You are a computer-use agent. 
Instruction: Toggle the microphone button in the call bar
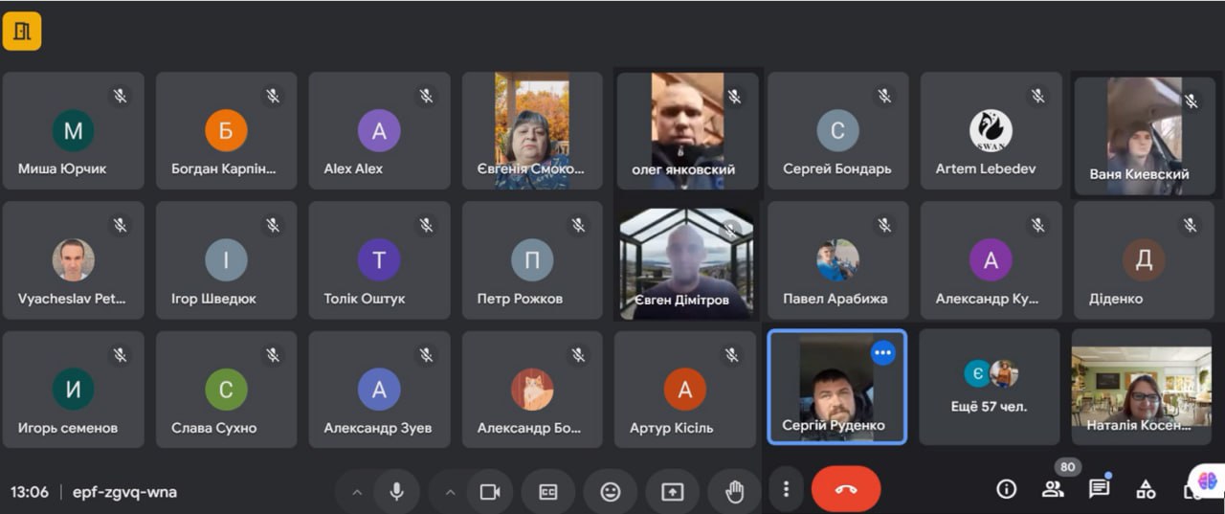coord(396,492)
